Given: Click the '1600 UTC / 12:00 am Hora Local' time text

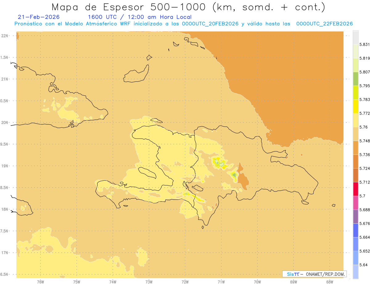Looking at the screenshot, I should (140, 17).
